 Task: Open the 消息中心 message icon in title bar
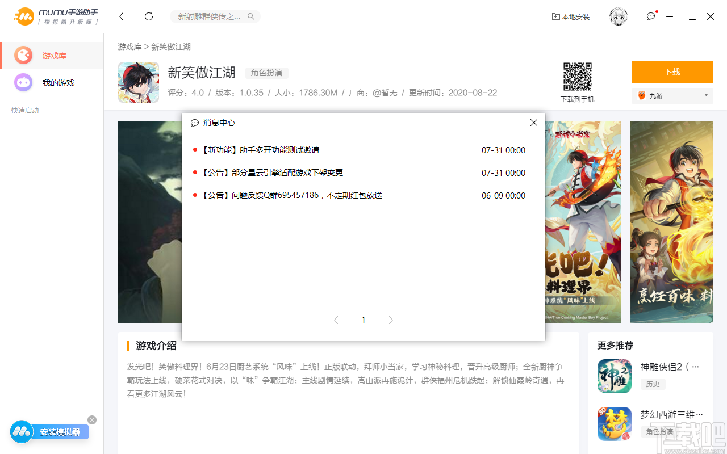pos(650,16)
